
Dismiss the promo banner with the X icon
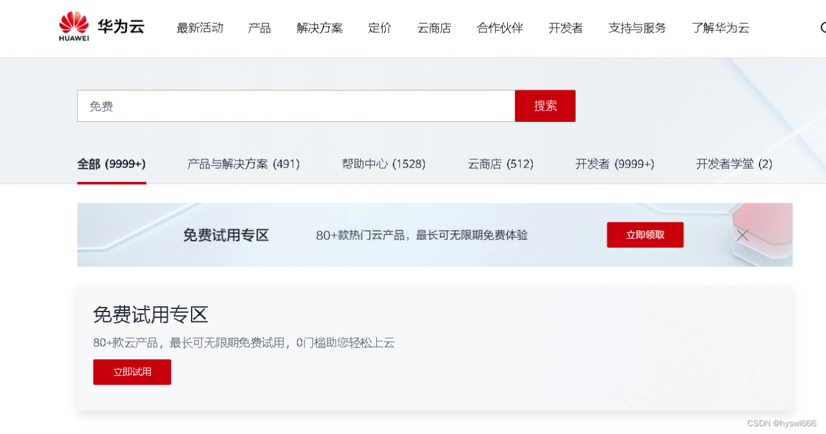(x=742, y=235)
